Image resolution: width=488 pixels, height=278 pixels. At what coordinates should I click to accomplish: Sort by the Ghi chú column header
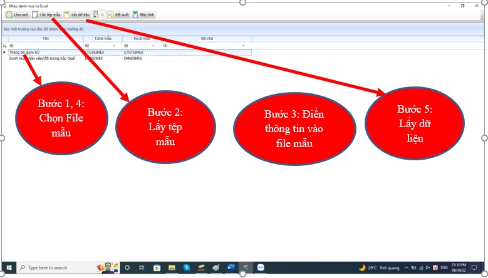point(207,39)
